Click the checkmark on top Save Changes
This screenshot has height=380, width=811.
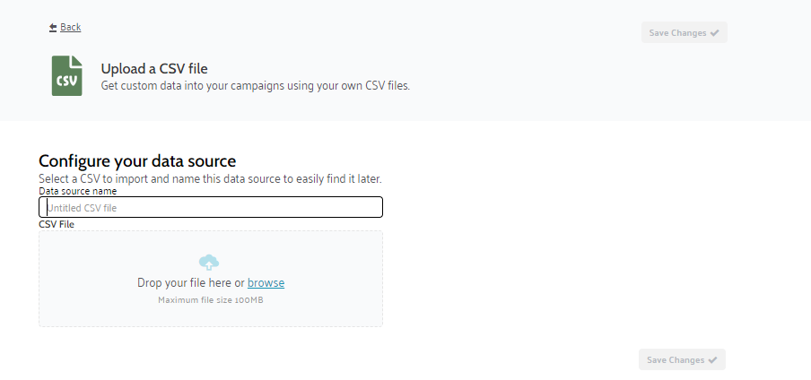(x=715, y=33)
